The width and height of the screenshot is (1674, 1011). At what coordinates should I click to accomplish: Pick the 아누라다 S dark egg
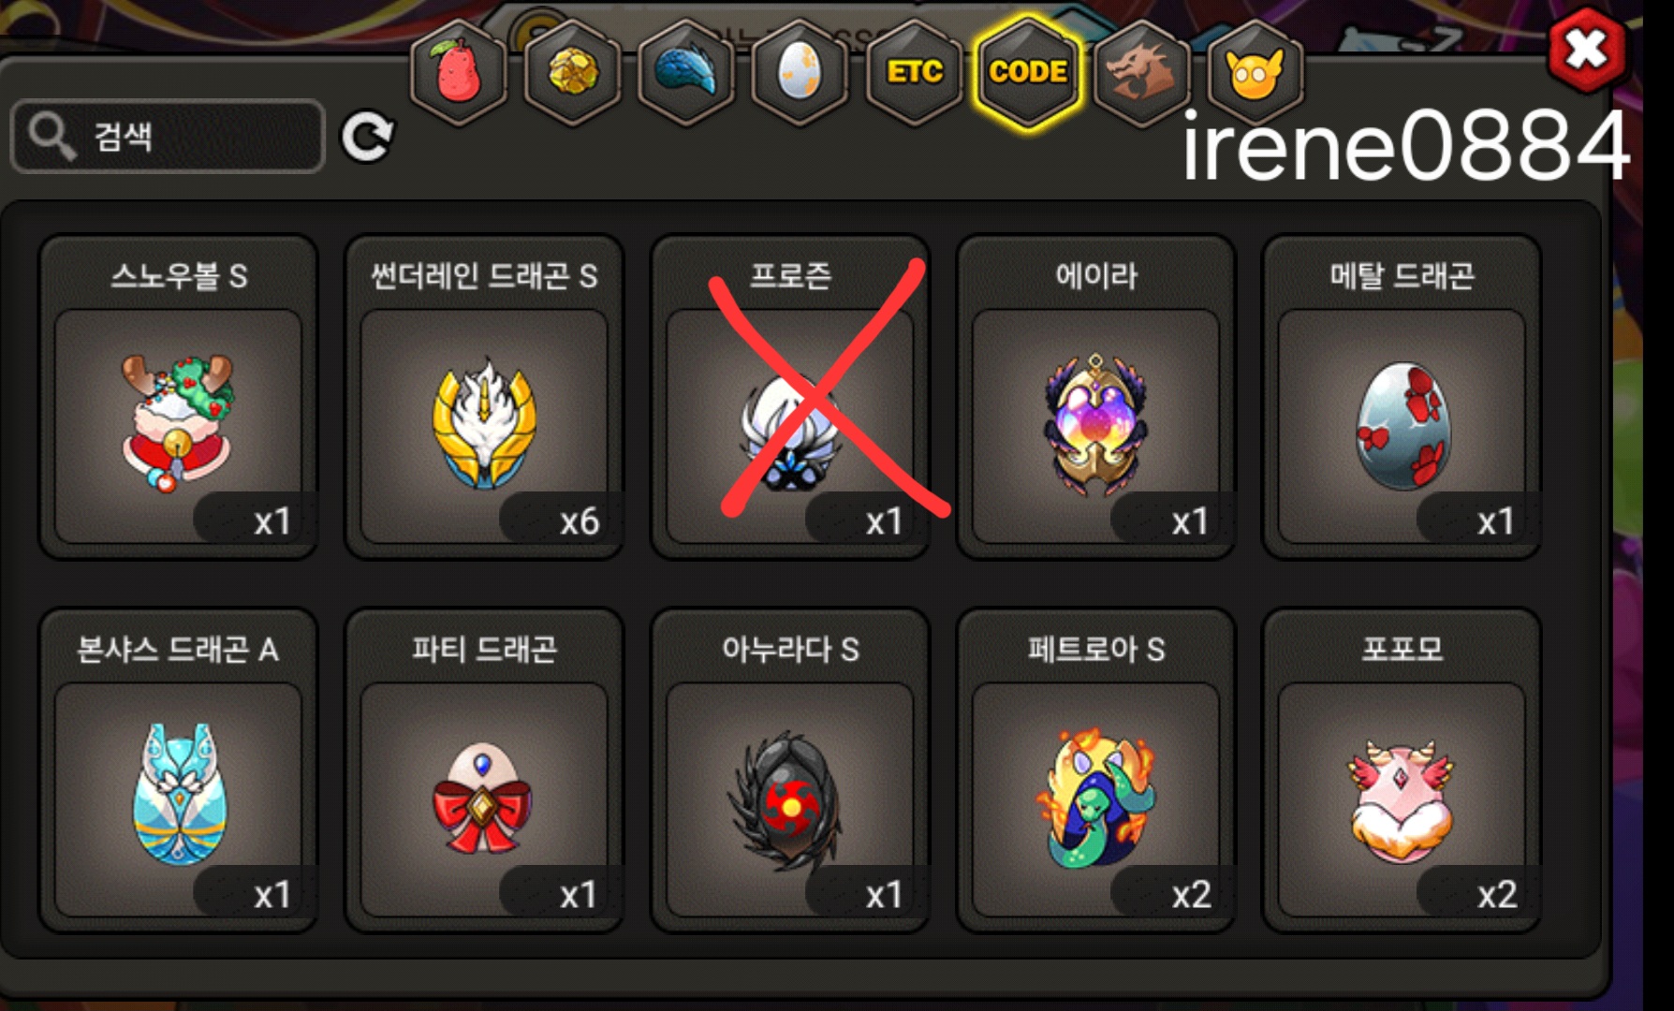pos(790,770)
